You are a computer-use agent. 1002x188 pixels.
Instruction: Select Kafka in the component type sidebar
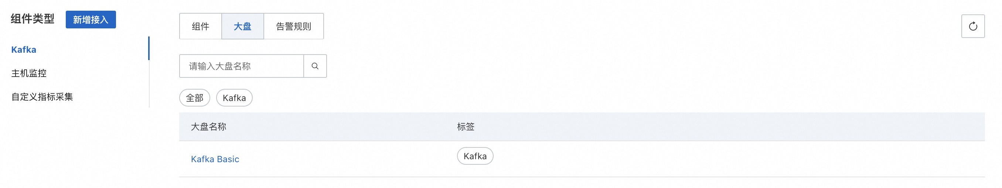pyautogui.click(x=24, y=50)
